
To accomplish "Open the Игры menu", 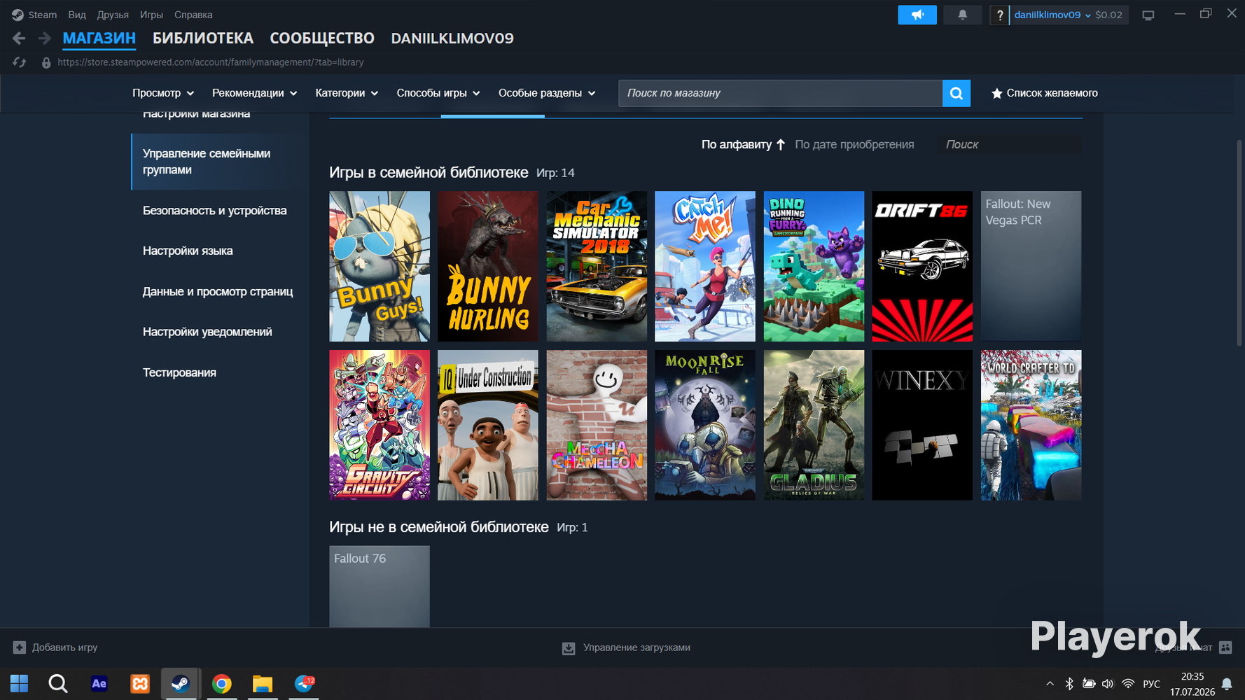I will 151,15.
